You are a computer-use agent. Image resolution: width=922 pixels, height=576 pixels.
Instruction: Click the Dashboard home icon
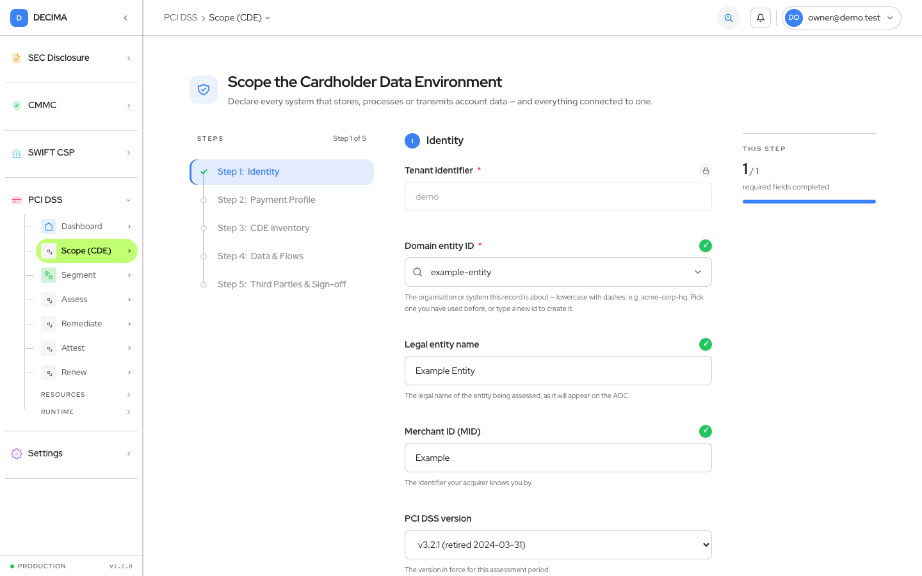click(x=49, y=227)
